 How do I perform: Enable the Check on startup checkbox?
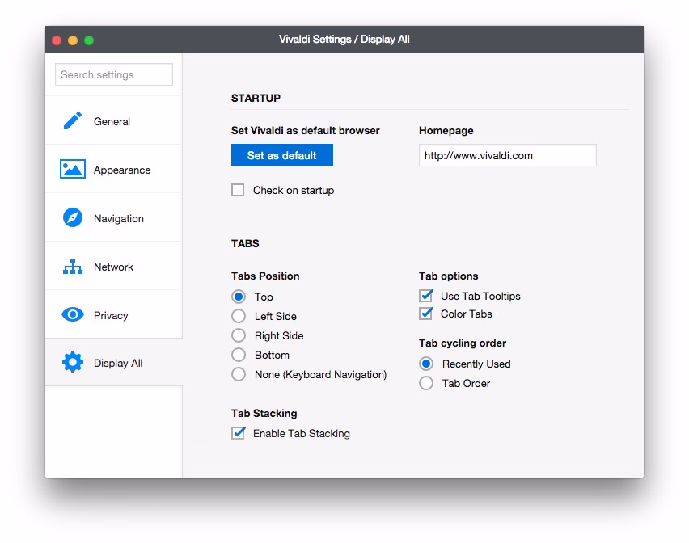[x=238, y=190]
